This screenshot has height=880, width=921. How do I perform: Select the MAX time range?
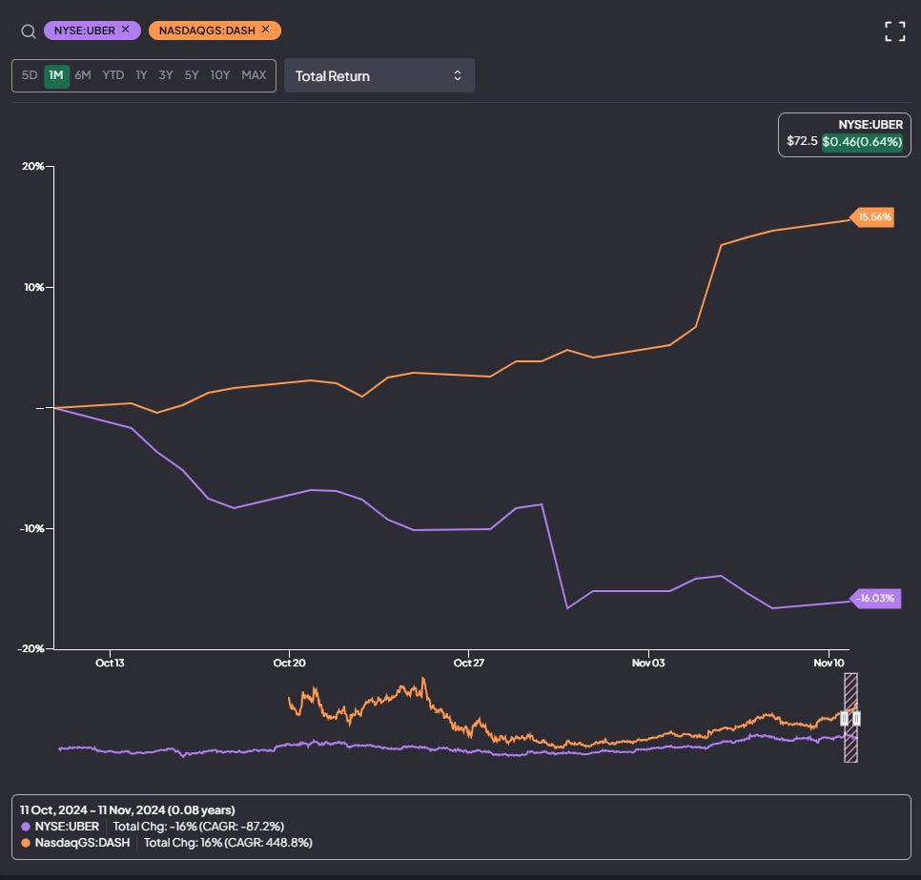point(254,75)
